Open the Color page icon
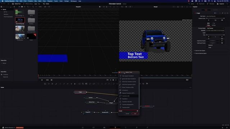230x129 pixels. pos(126,128)
